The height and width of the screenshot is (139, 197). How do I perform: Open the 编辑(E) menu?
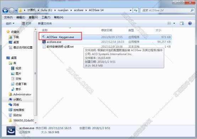click(x=21, y=17)
